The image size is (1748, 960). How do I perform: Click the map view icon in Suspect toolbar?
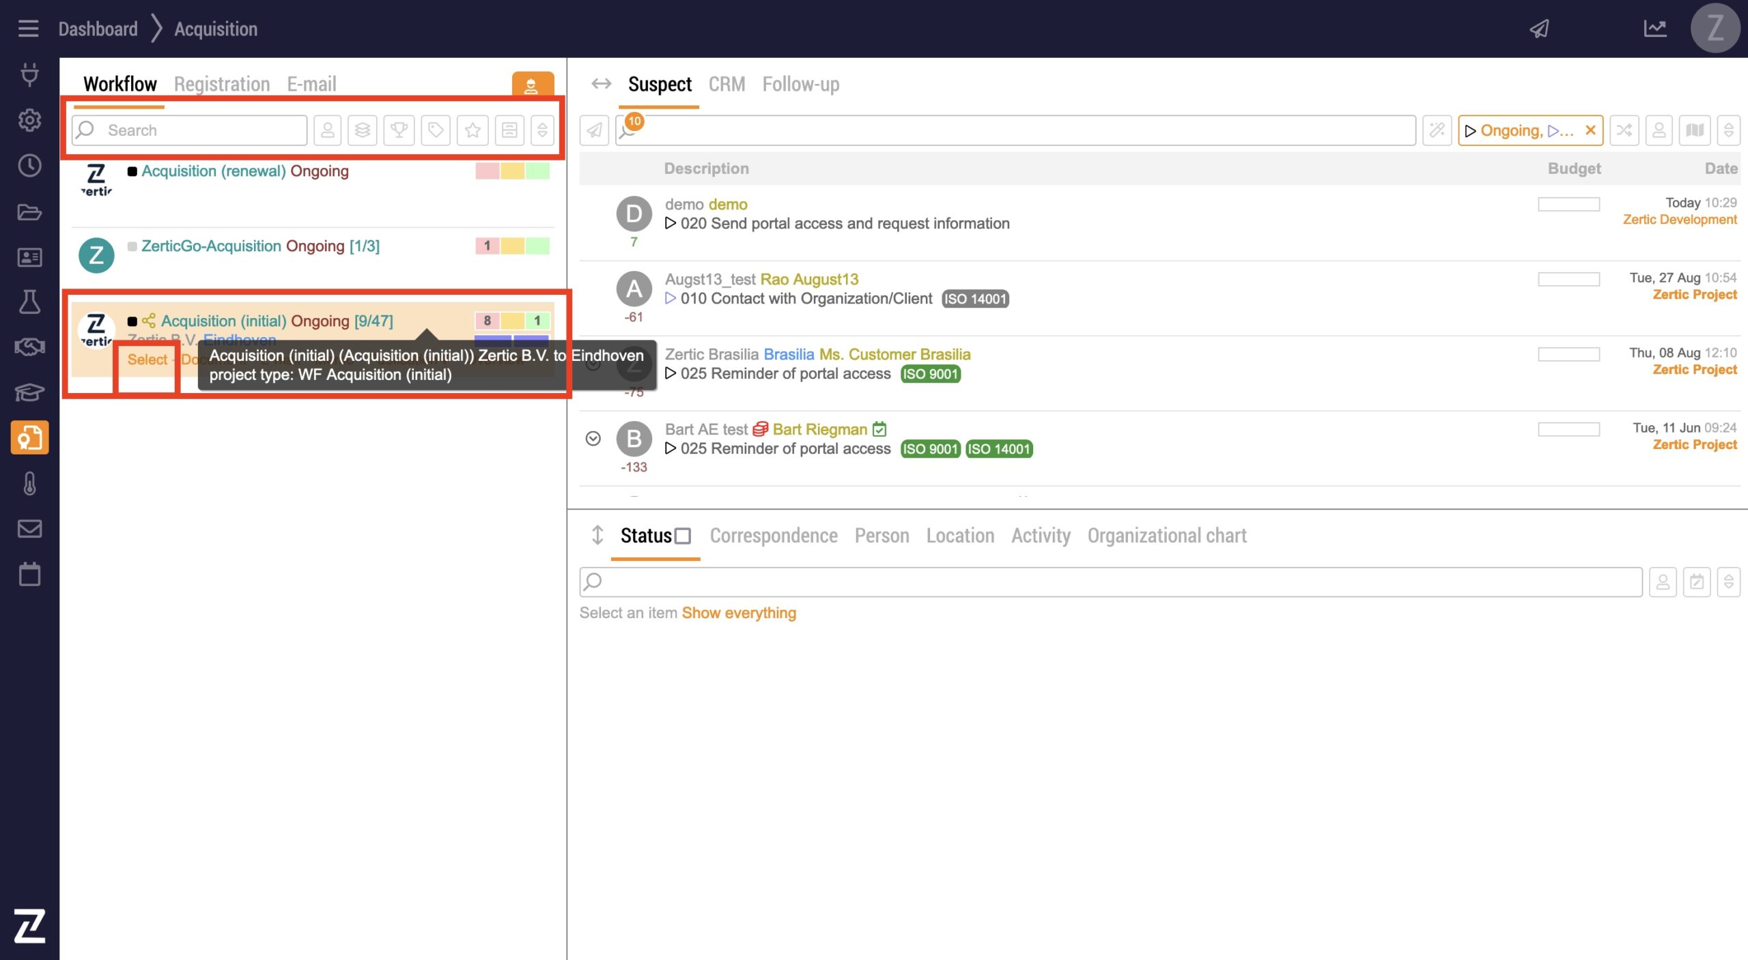point(1695,130)
